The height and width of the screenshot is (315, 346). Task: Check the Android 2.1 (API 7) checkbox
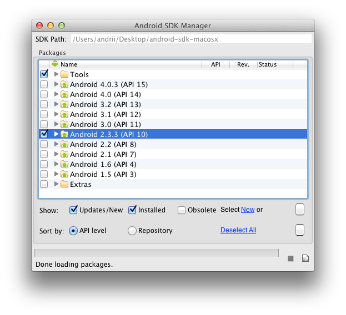click(x=44, y=154)
